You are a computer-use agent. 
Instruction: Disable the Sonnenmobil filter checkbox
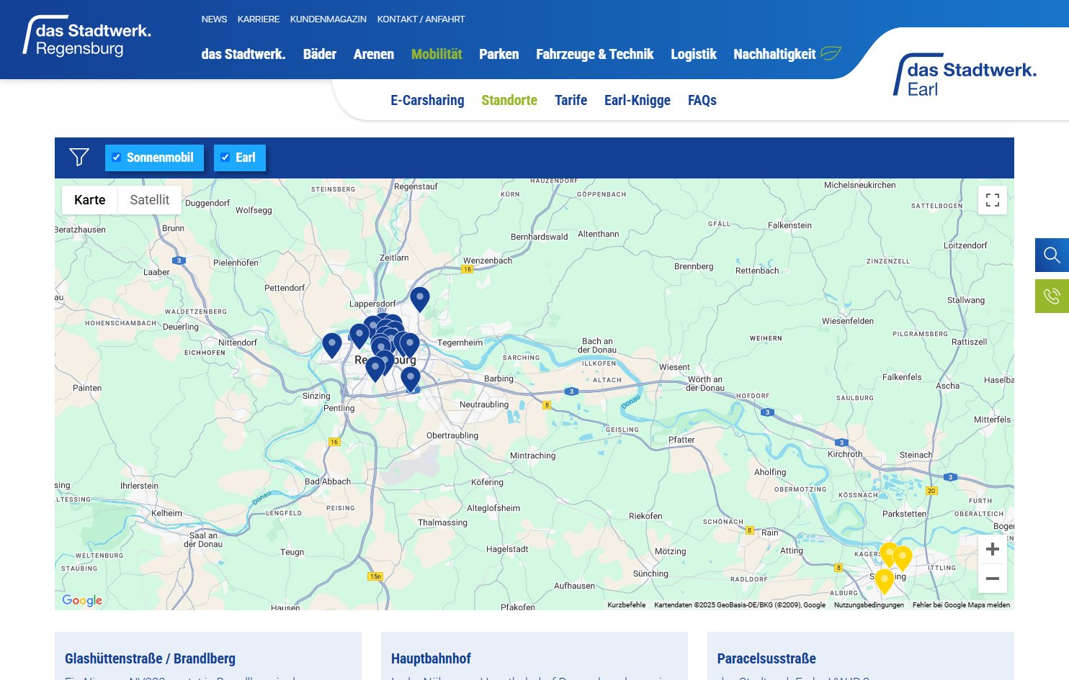tap(117, 157)
